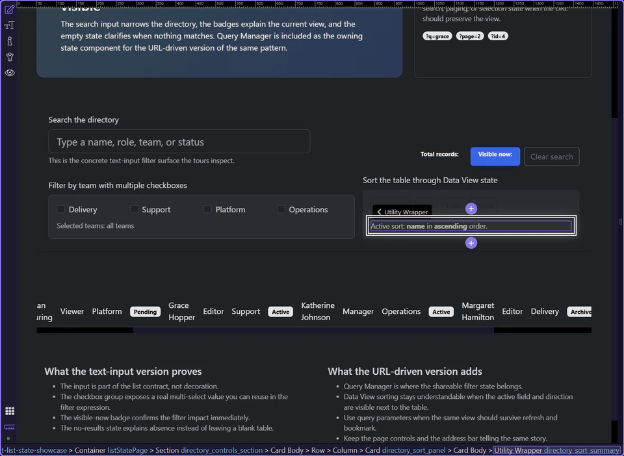Check the Delivery team checkbox
Image resolution: width=624 pixels, height=456 pixels.
(x=61, y=209)
